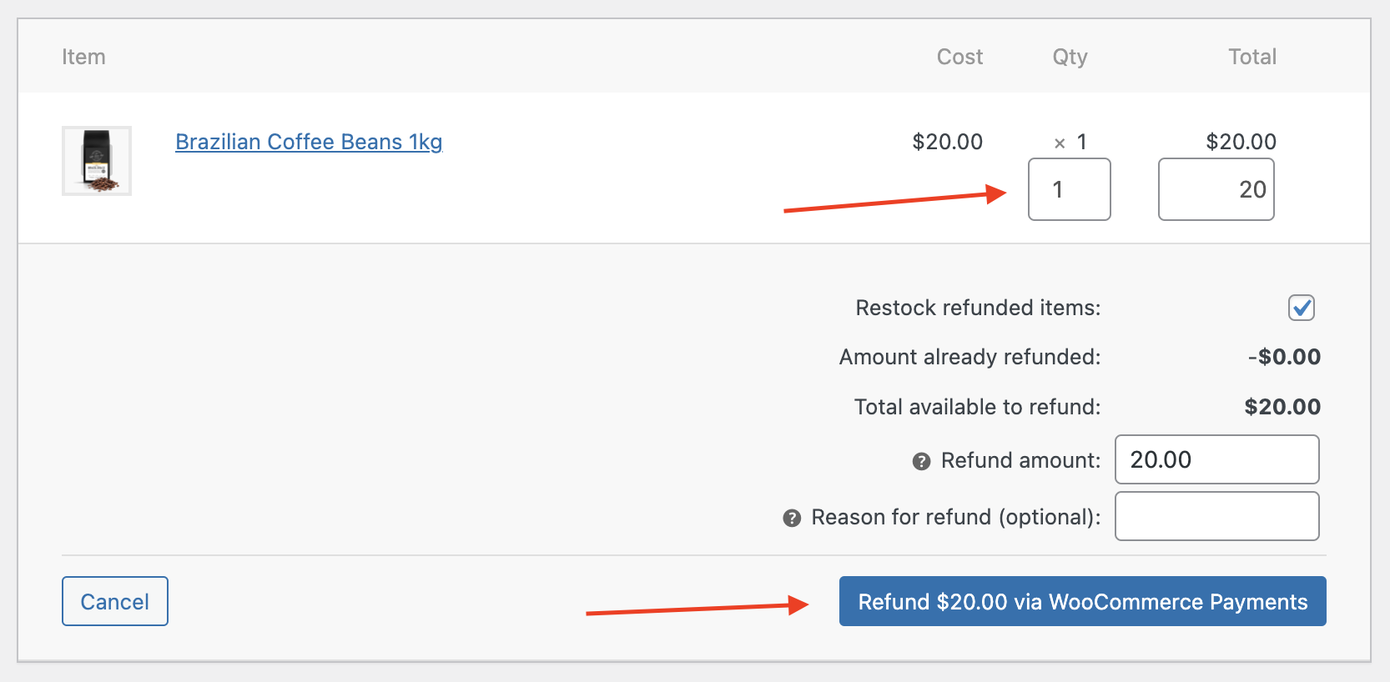Click the line item refund total field
The height and width of the screenshot is (682, 1390).
point(1216,189)
